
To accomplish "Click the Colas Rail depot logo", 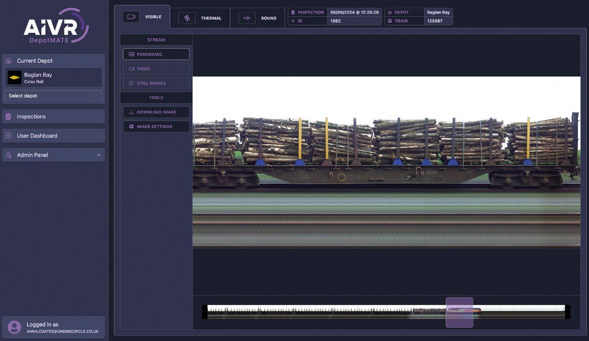I will coord(15,77).
